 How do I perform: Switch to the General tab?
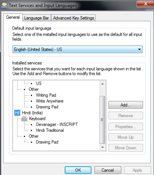point(13,17)
